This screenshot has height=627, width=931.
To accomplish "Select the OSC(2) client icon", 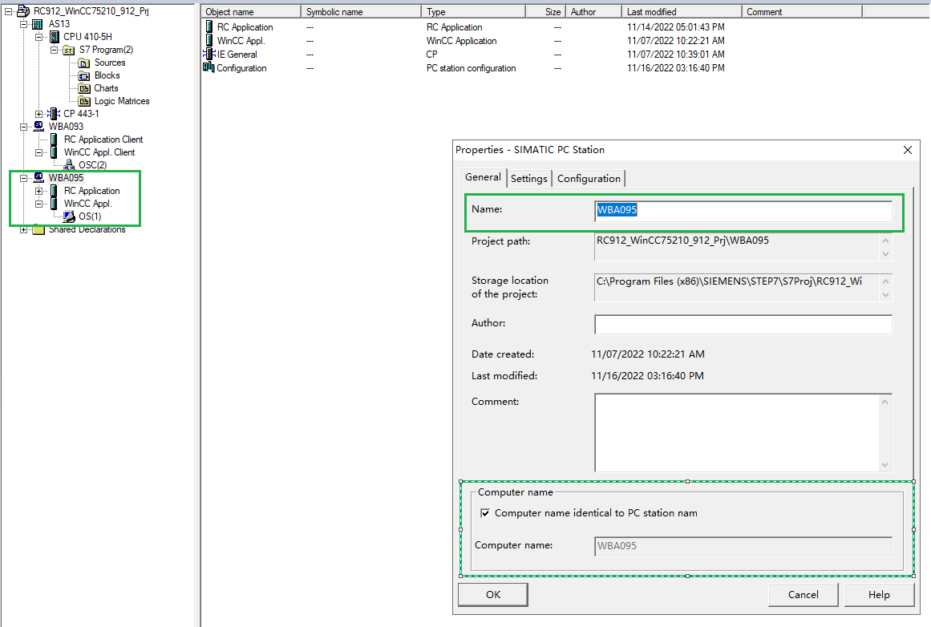I will (x=70, y=164).
